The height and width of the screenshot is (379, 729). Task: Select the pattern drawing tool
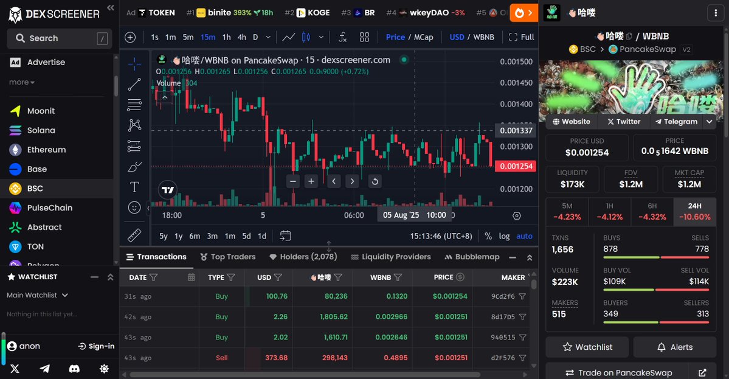click(134, 125)
